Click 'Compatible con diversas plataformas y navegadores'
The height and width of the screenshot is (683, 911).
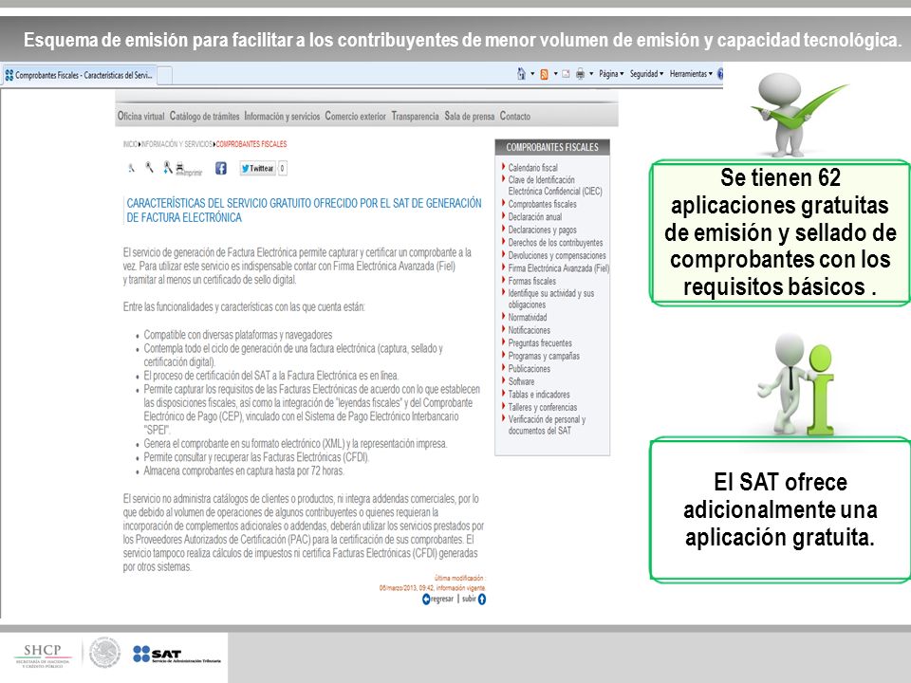[237, 335]
